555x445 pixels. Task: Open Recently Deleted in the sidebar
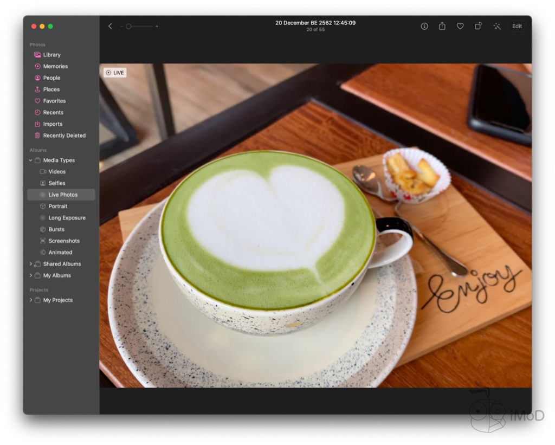click(64, 136)
